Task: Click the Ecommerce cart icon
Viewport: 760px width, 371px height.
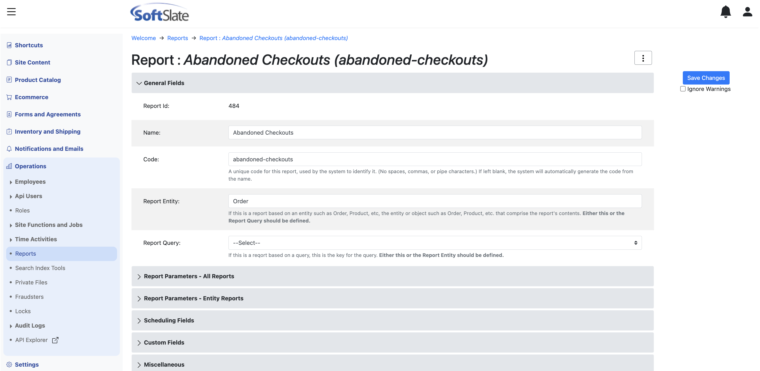Action: pyautogui.click(x=9, y=97)
